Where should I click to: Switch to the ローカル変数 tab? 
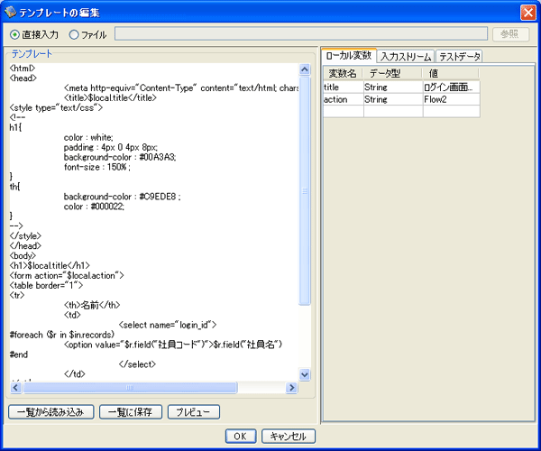click(x=348, y=56)
